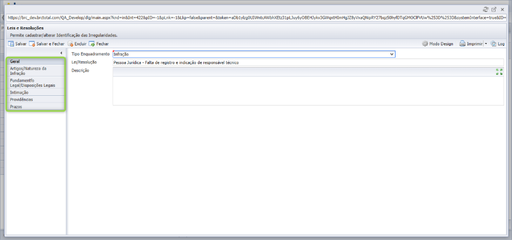The image size is (512, 240).
Task: Click the Imprimir print button
Action: click(471, 44)
